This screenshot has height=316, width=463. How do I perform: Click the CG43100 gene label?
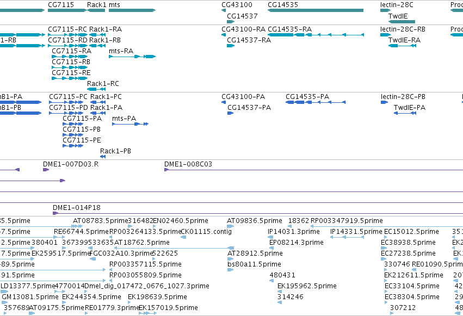coord(237,5)
